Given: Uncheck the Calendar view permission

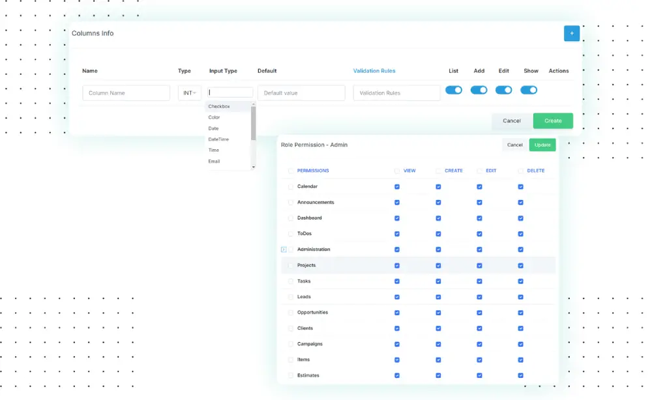Looking at the screenshot, I should (x=397, y=187).
